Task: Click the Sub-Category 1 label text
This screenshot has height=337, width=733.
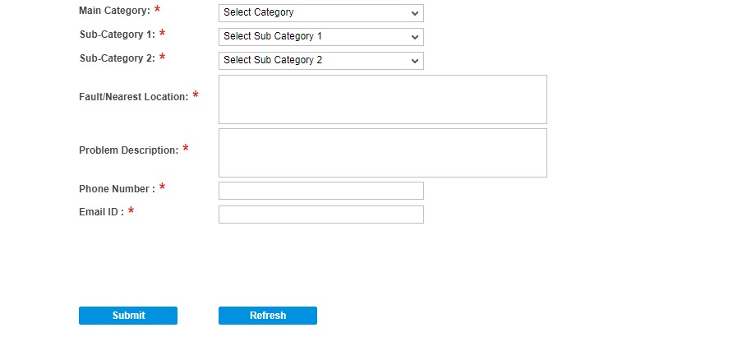Action: 117,35
